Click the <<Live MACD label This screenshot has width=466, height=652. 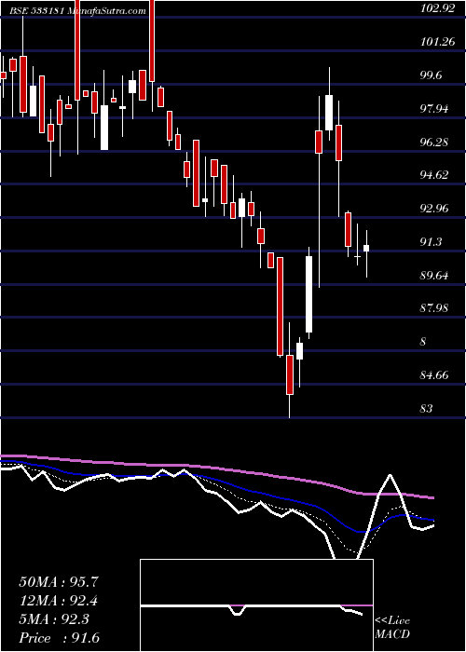pos(392,628)
